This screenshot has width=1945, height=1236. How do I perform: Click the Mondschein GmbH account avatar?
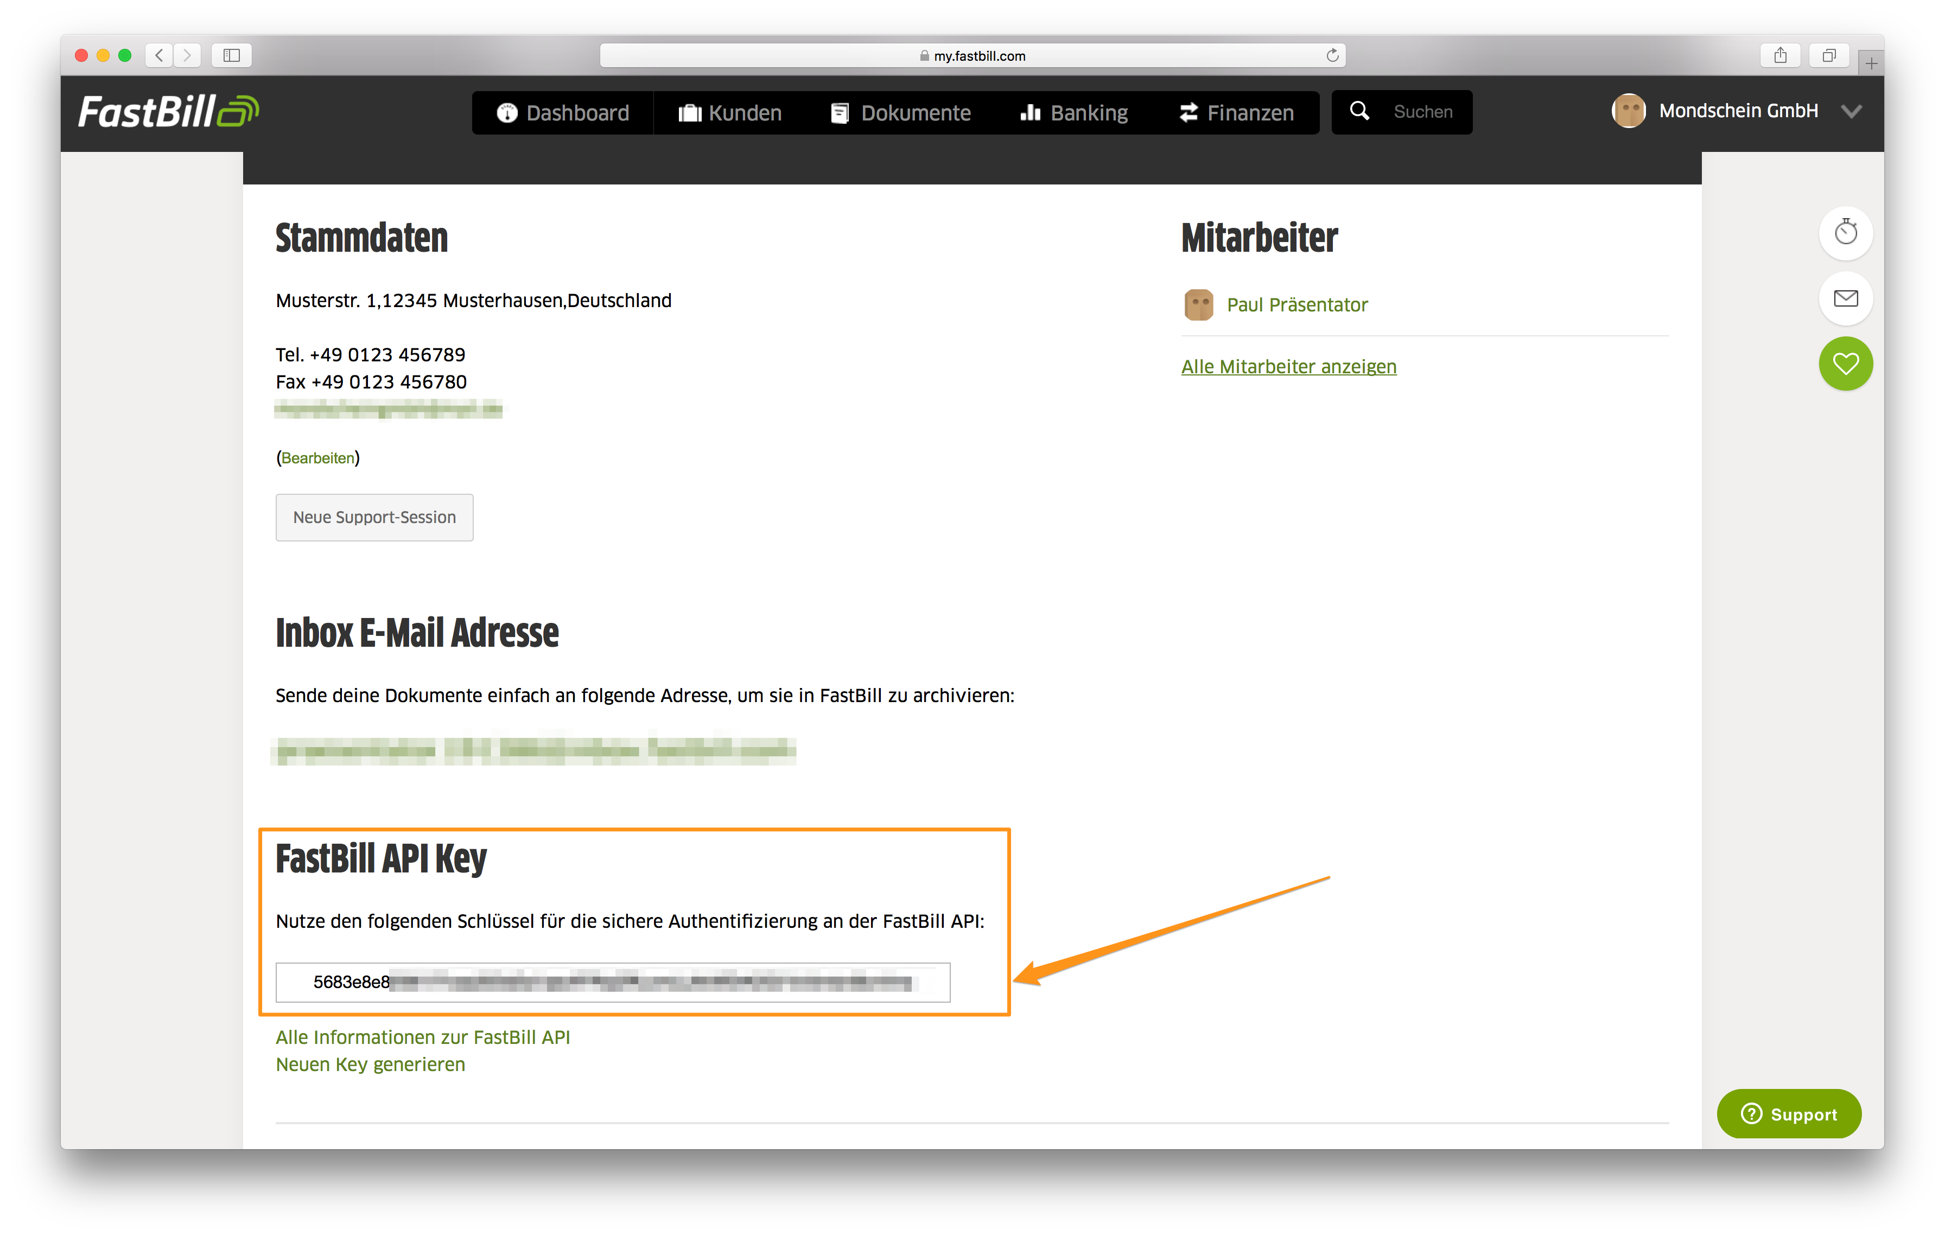(x=1629, y=111)
